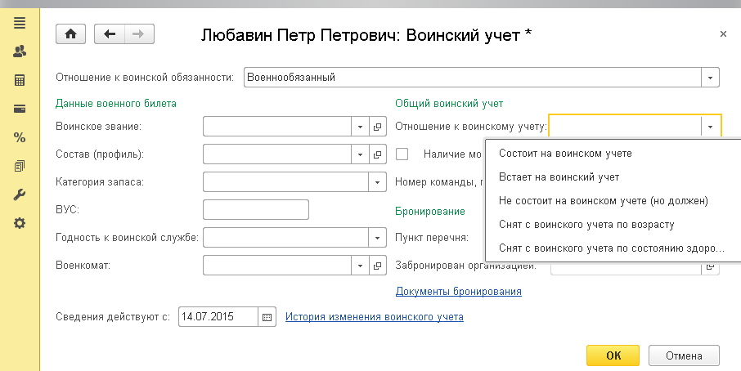Click the home button in toolbar

(70, 34)
